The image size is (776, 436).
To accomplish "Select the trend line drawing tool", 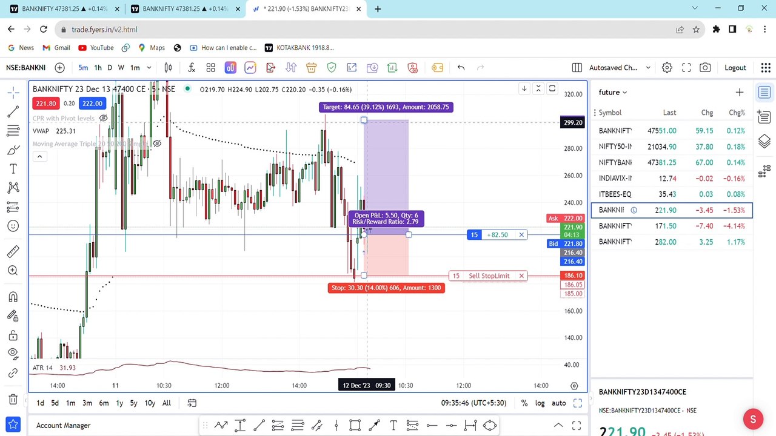I will tap(13, 111).
